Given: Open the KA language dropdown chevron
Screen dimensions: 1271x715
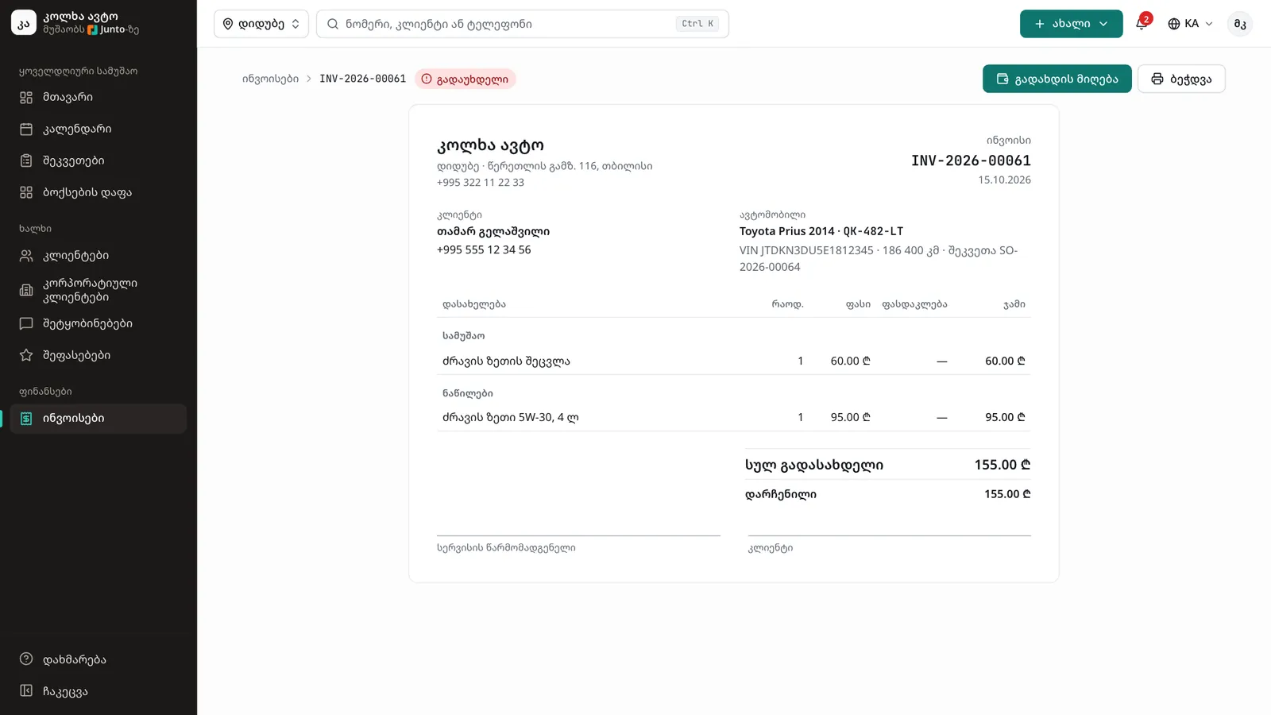Looking at the screenshot, I should point(1209,24).
